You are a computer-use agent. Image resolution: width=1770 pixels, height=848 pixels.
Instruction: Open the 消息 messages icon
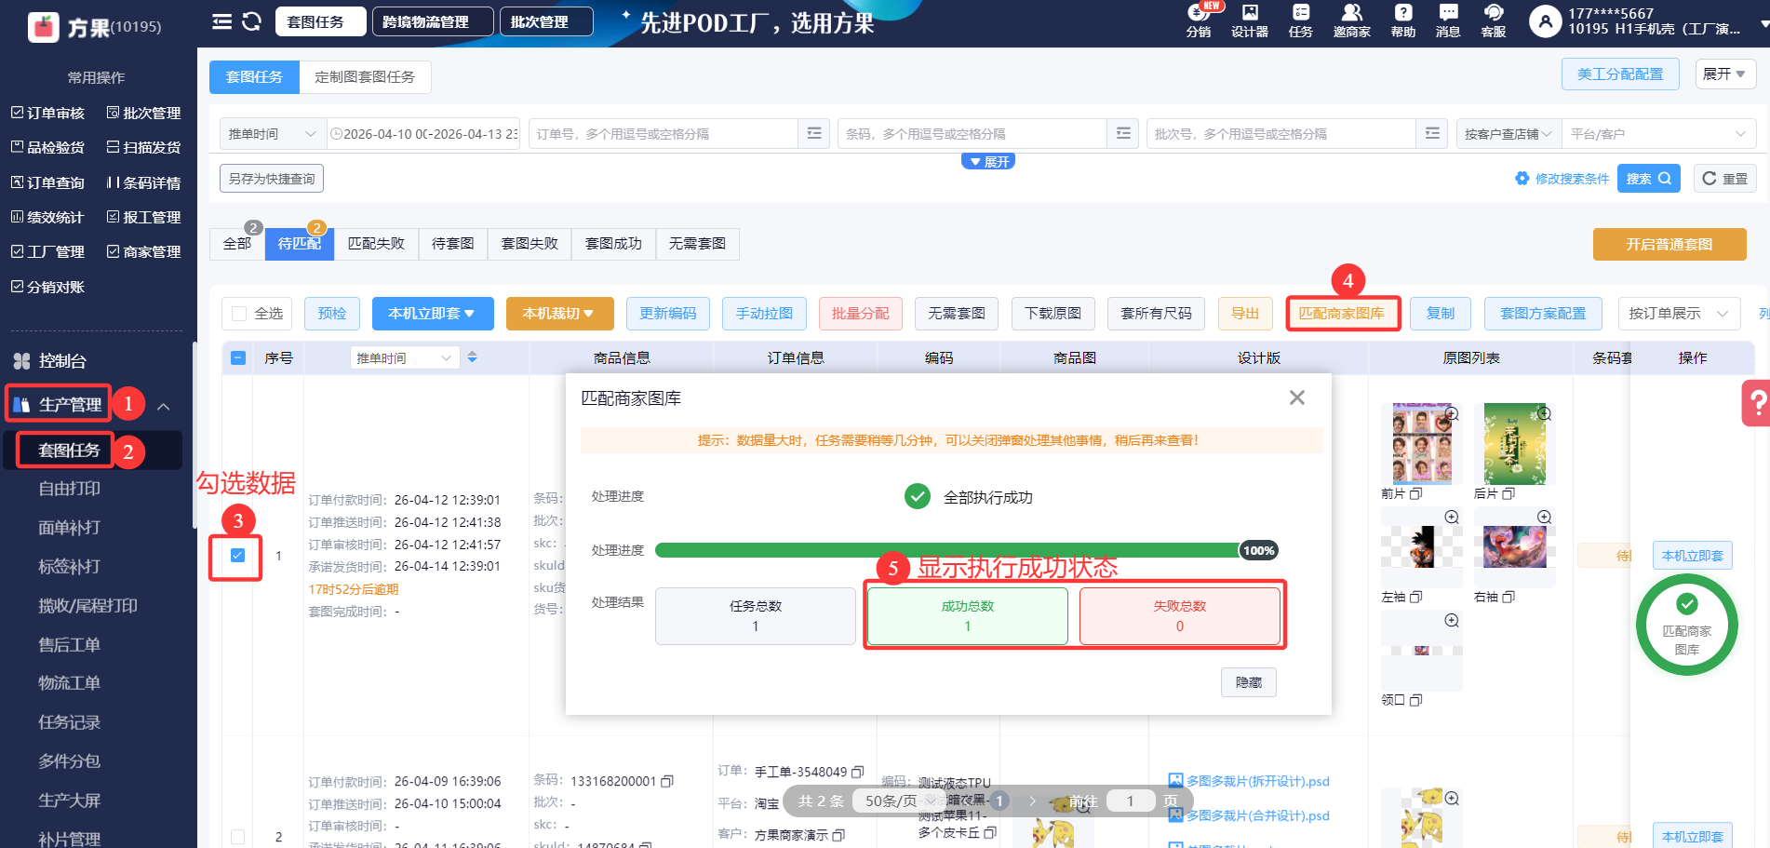[x=1447, y=20]
